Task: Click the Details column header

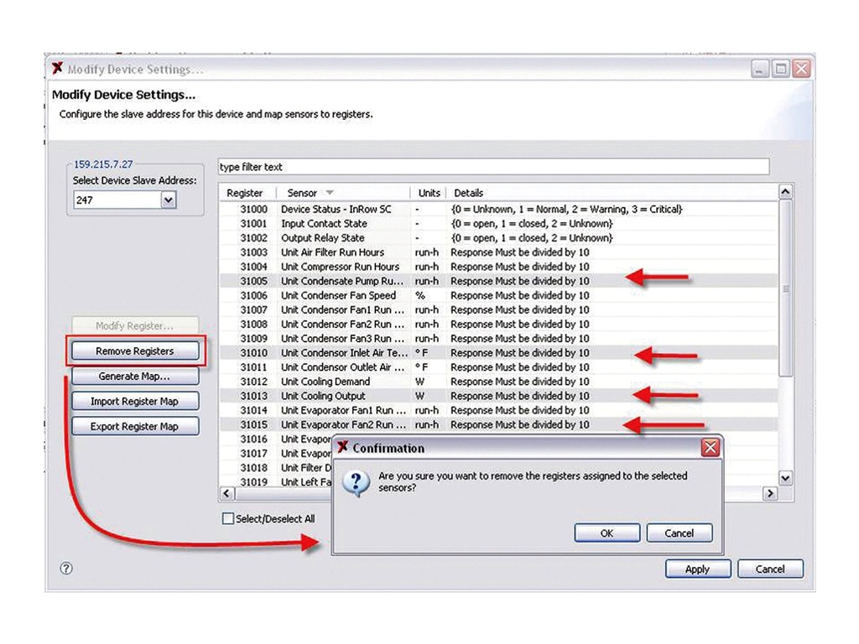Action: coord(470,193)
